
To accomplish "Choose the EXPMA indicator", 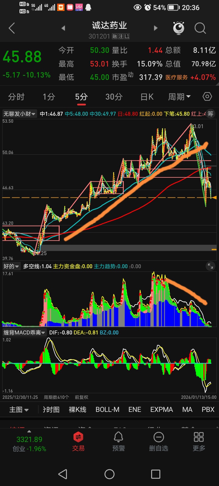I will (x=162, y=409).
